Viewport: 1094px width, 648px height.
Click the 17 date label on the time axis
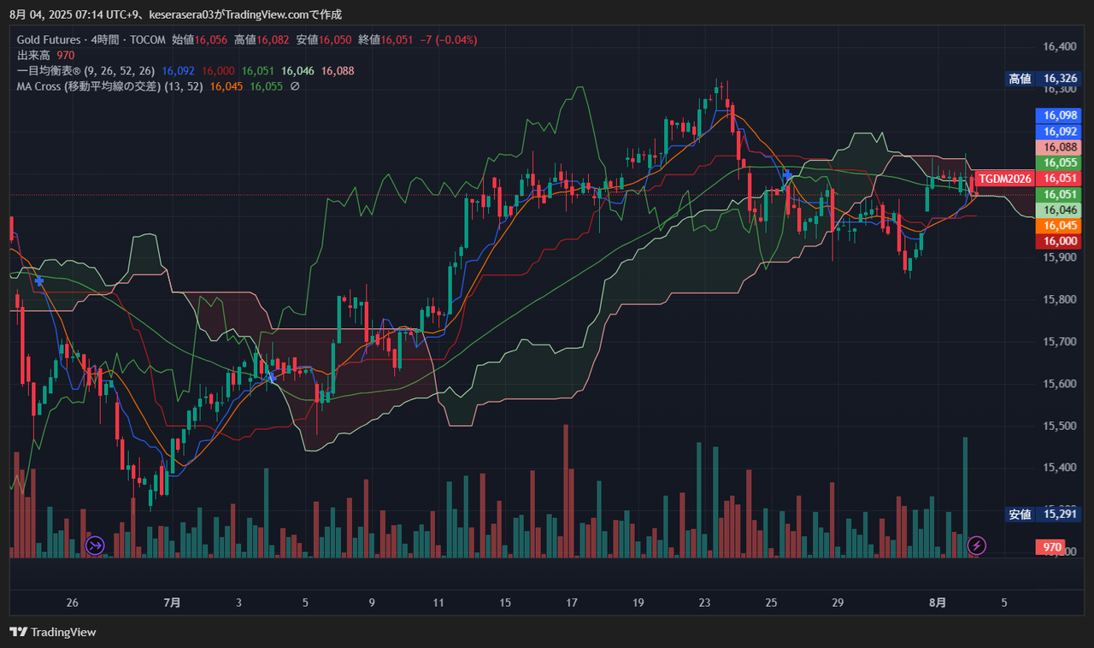click(x=572, y=603)
